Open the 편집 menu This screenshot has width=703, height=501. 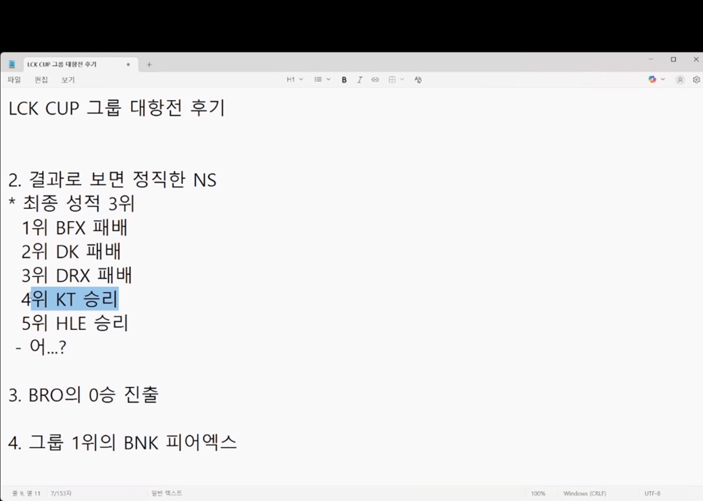click(41, 80)
